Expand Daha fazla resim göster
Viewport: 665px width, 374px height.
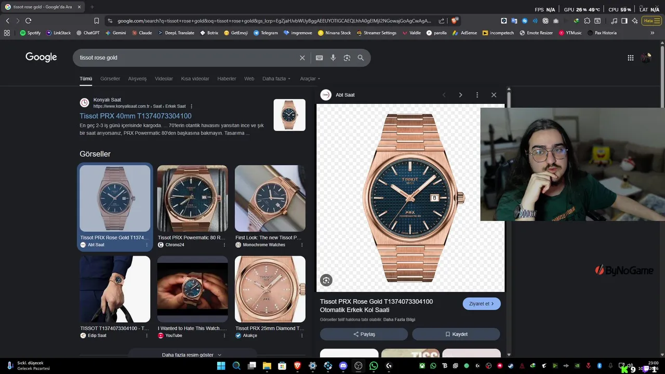(192, 355)
